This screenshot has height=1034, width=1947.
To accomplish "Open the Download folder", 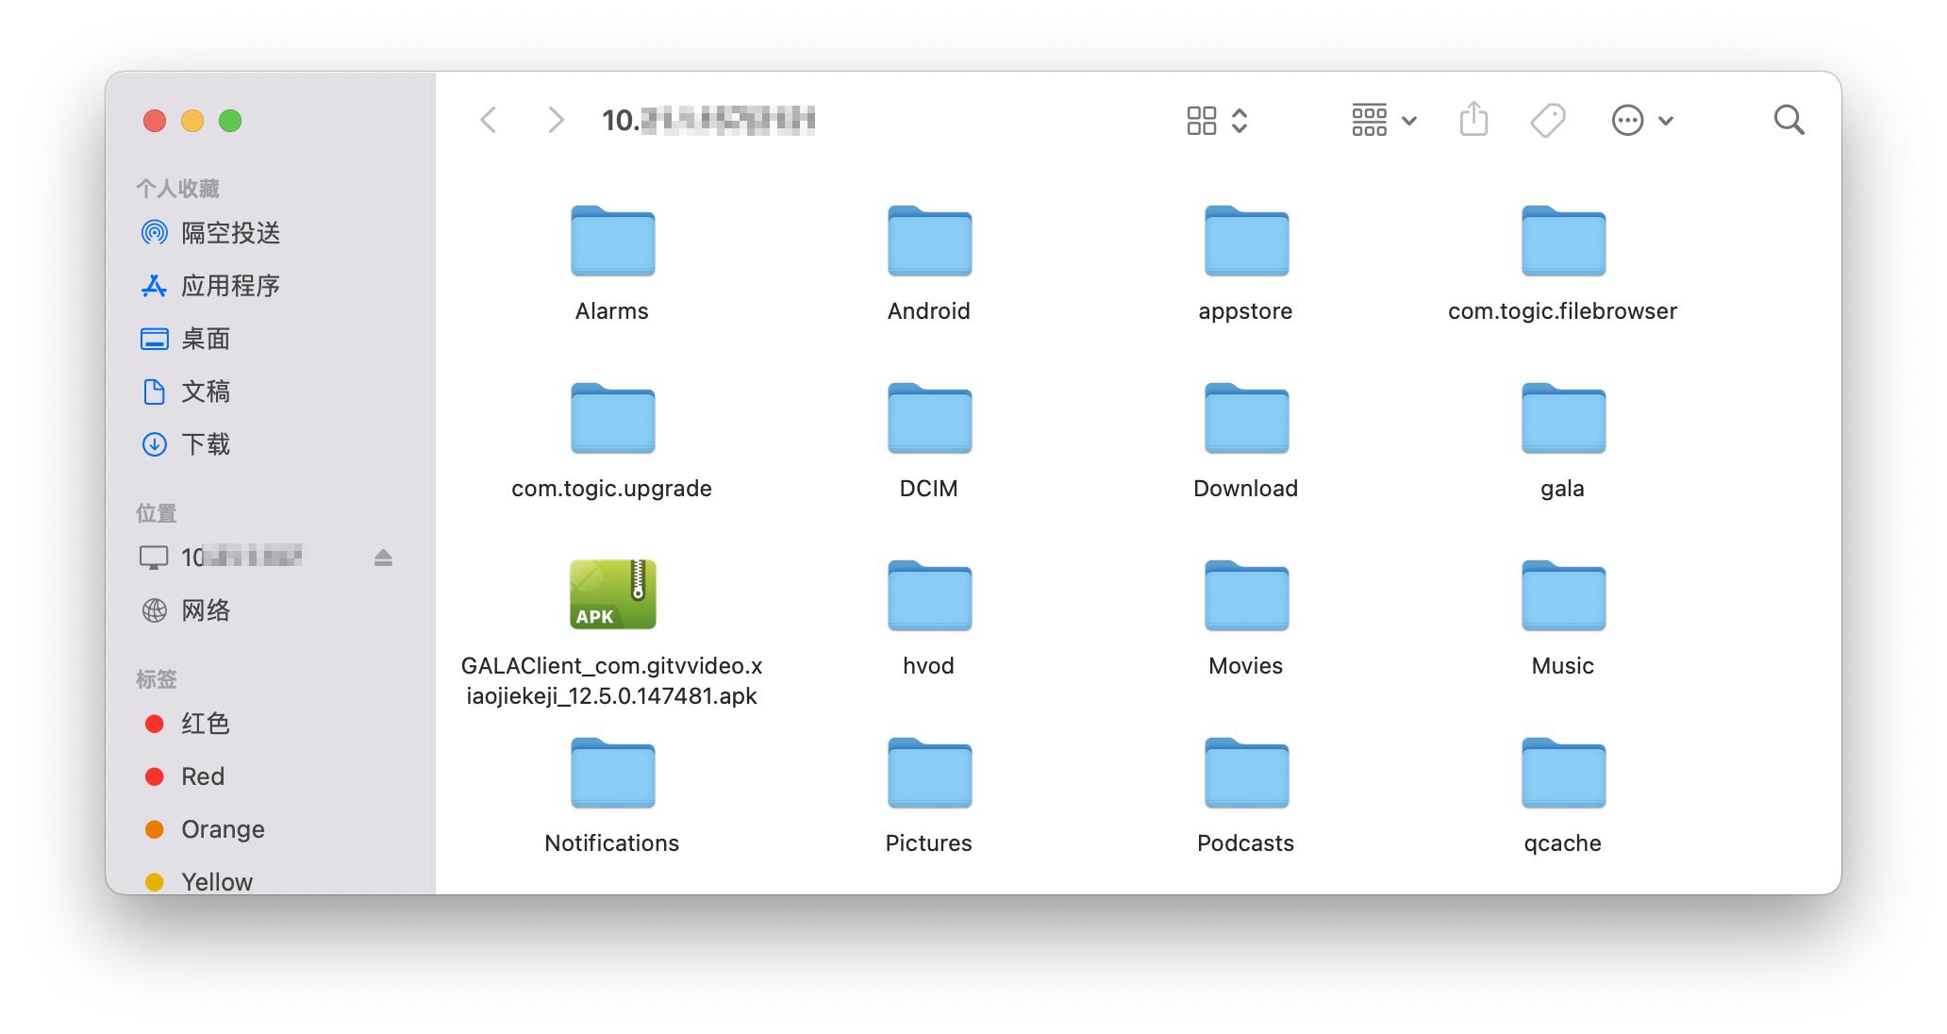I will pyautogui.click(x=1246, y=418).
